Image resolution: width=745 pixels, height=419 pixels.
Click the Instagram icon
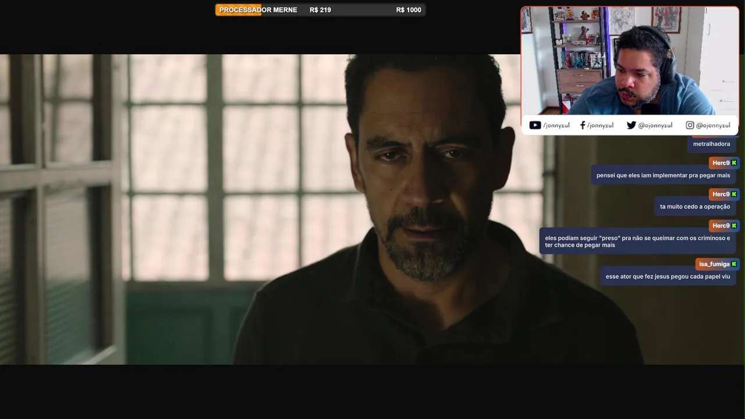pos(690,125)
